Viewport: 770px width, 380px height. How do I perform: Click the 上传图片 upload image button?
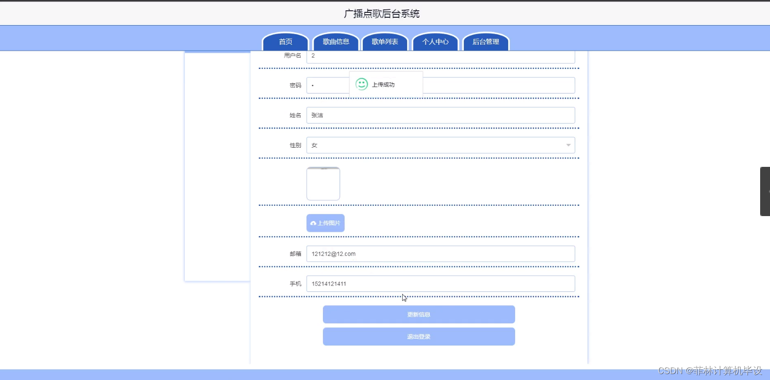(x=325, y=223)
